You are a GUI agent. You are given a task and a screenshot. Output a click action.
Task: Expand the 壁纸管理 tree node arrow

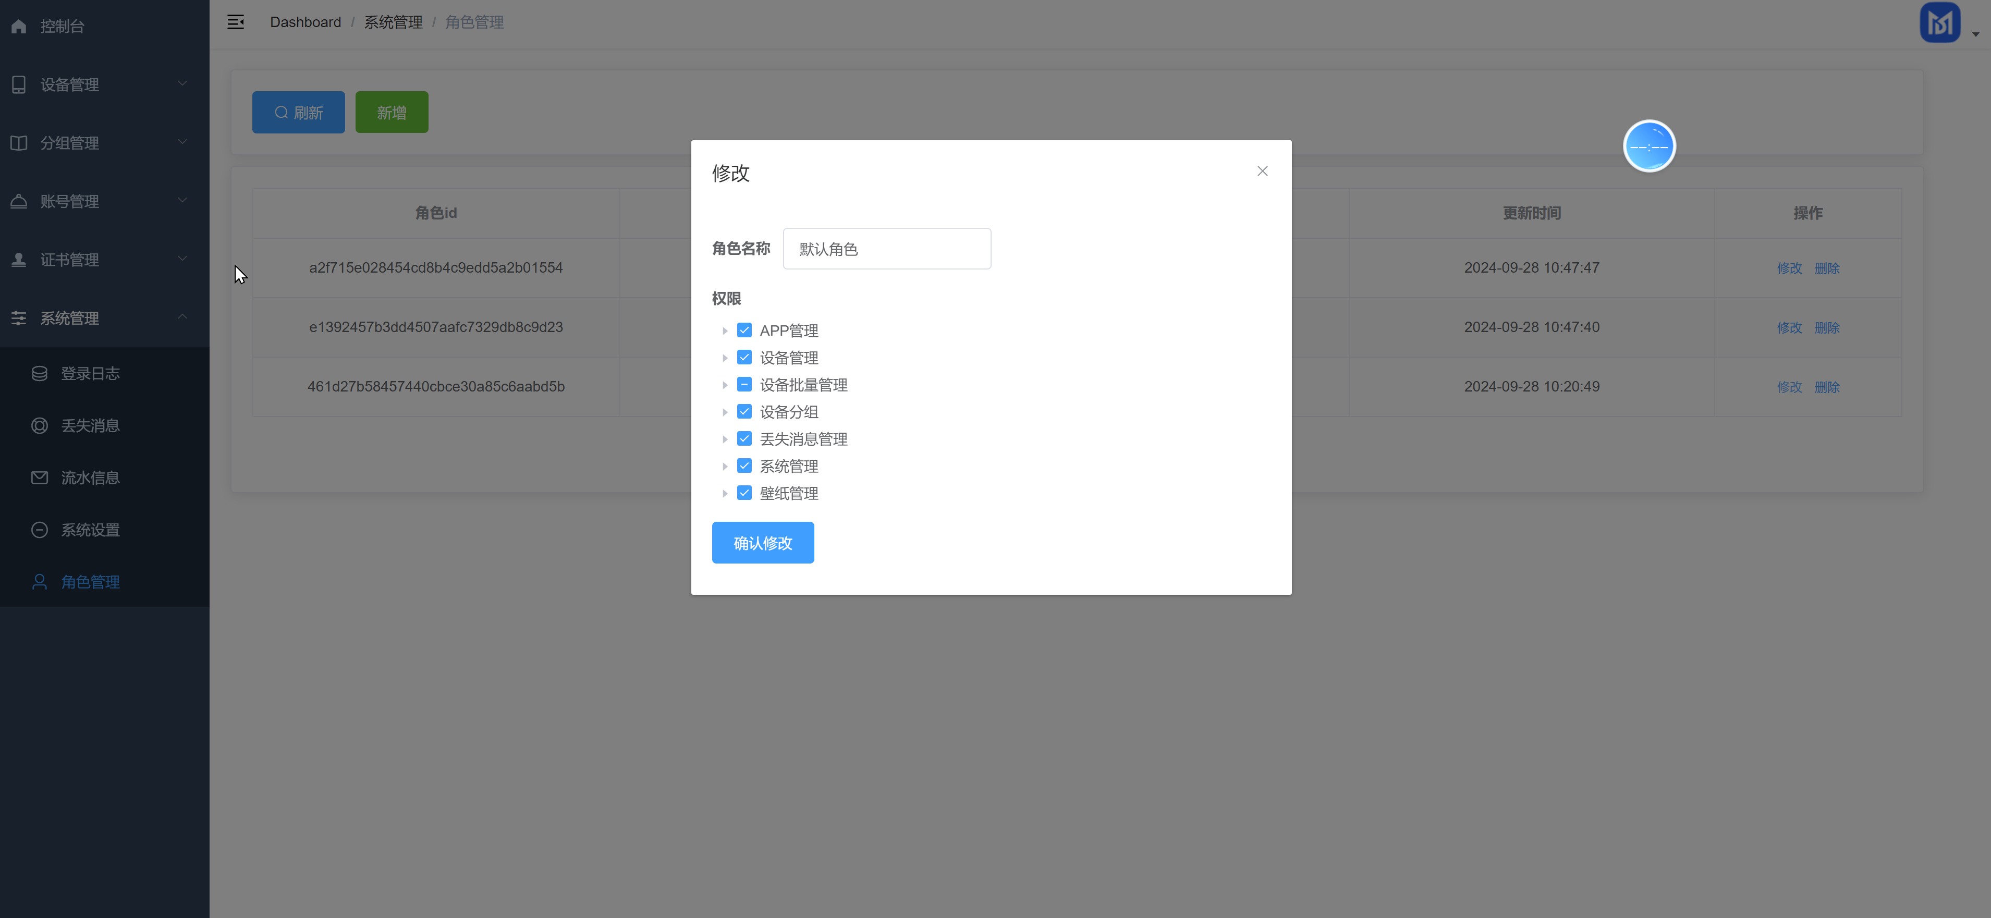click(725, 493)
